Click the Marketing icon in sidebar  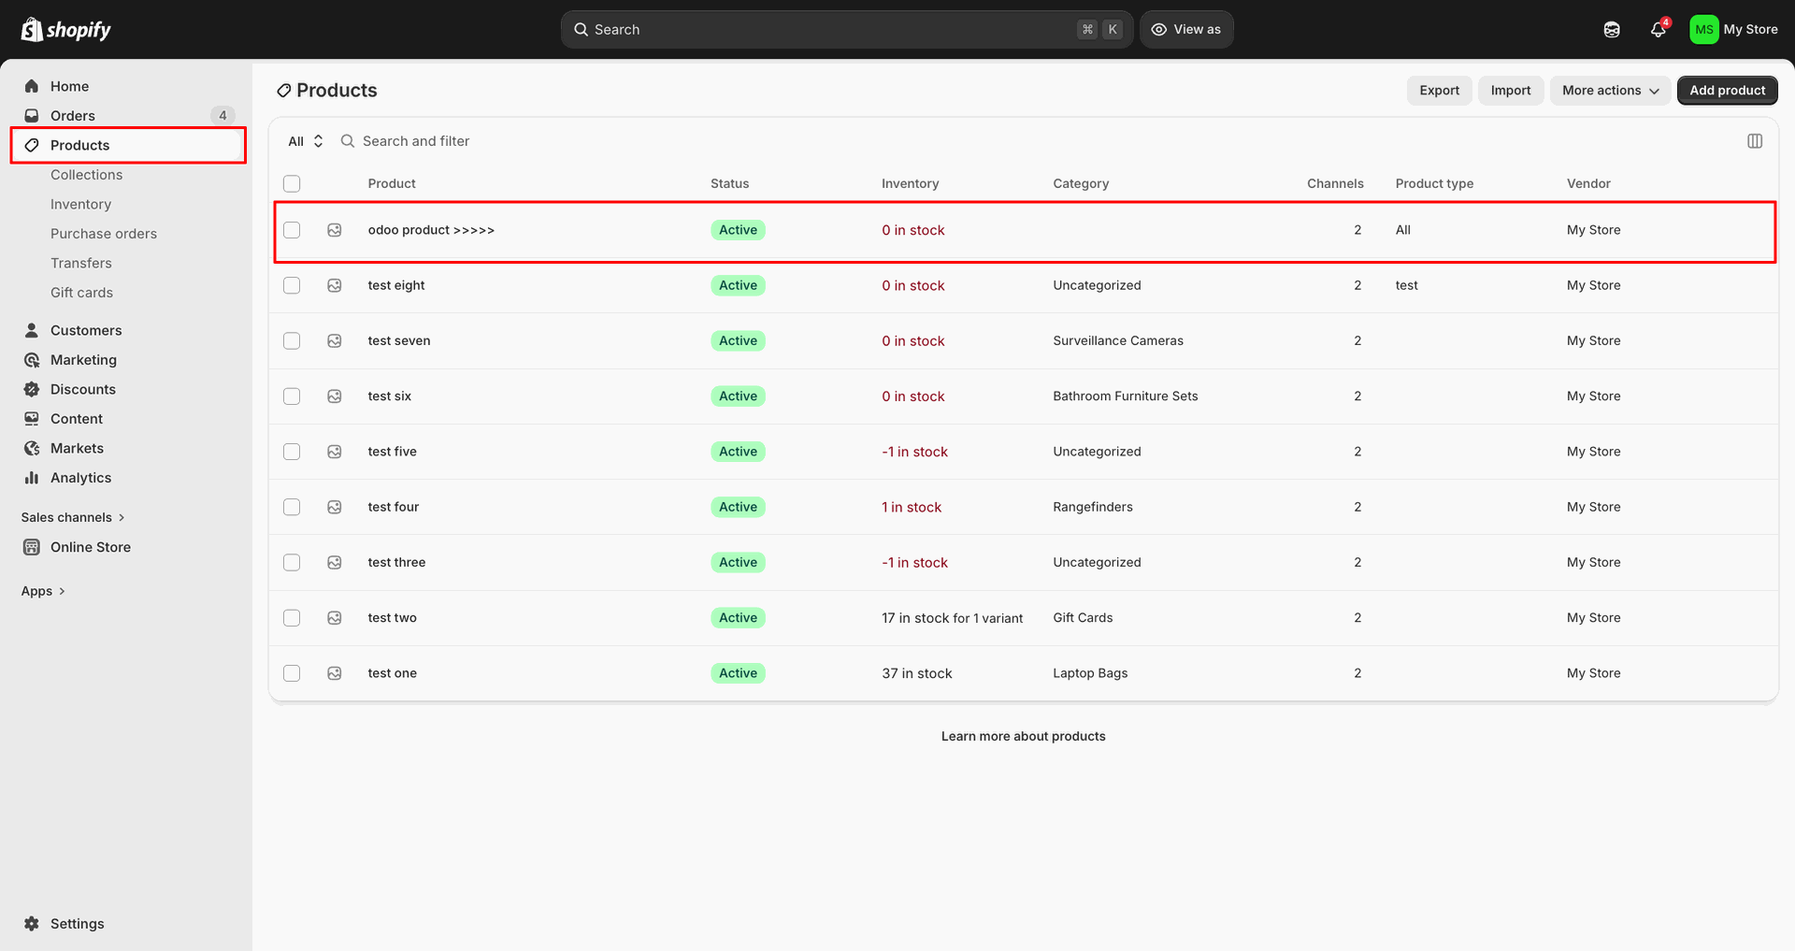pos(32,360)
